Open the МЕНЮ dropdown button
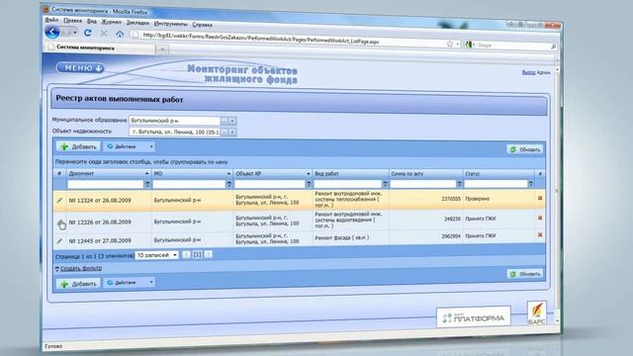The height and width of the screenshot is (356, 633). [x=80, y=68]
